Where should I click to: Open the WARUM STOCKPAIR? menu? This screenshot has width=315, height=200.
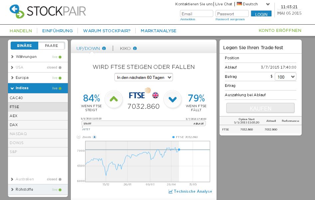tap(107, 31)
